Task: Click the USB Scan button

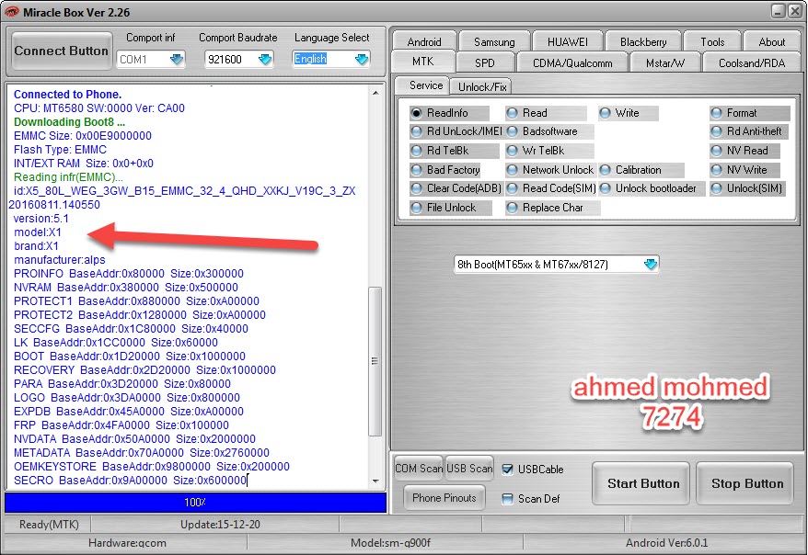Action: 469,469
